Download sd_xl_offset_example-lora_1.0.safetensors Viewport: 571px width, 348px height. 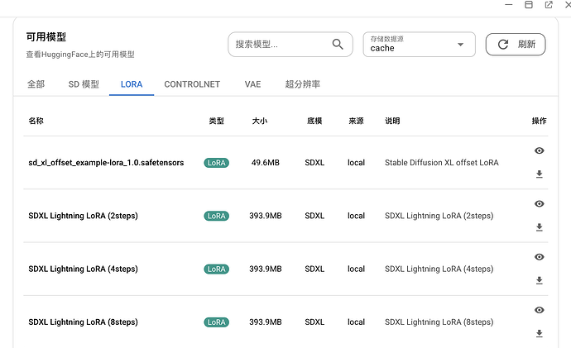[540, 174]
